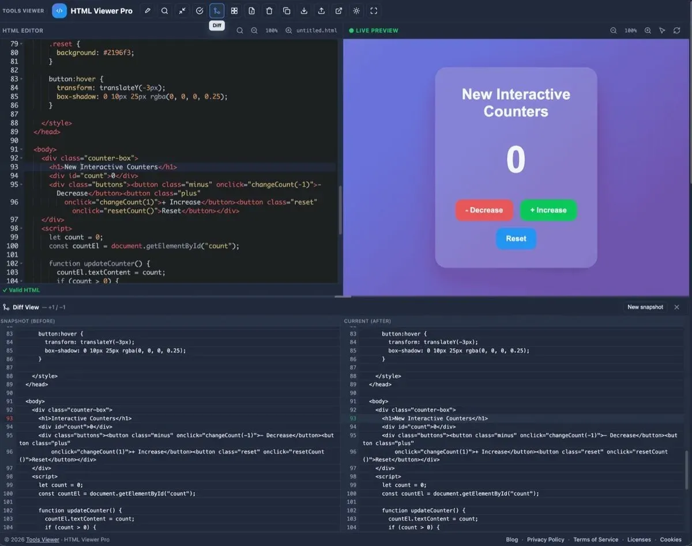
Task: Zoom out the Live Preview
Action: [614, 31]
